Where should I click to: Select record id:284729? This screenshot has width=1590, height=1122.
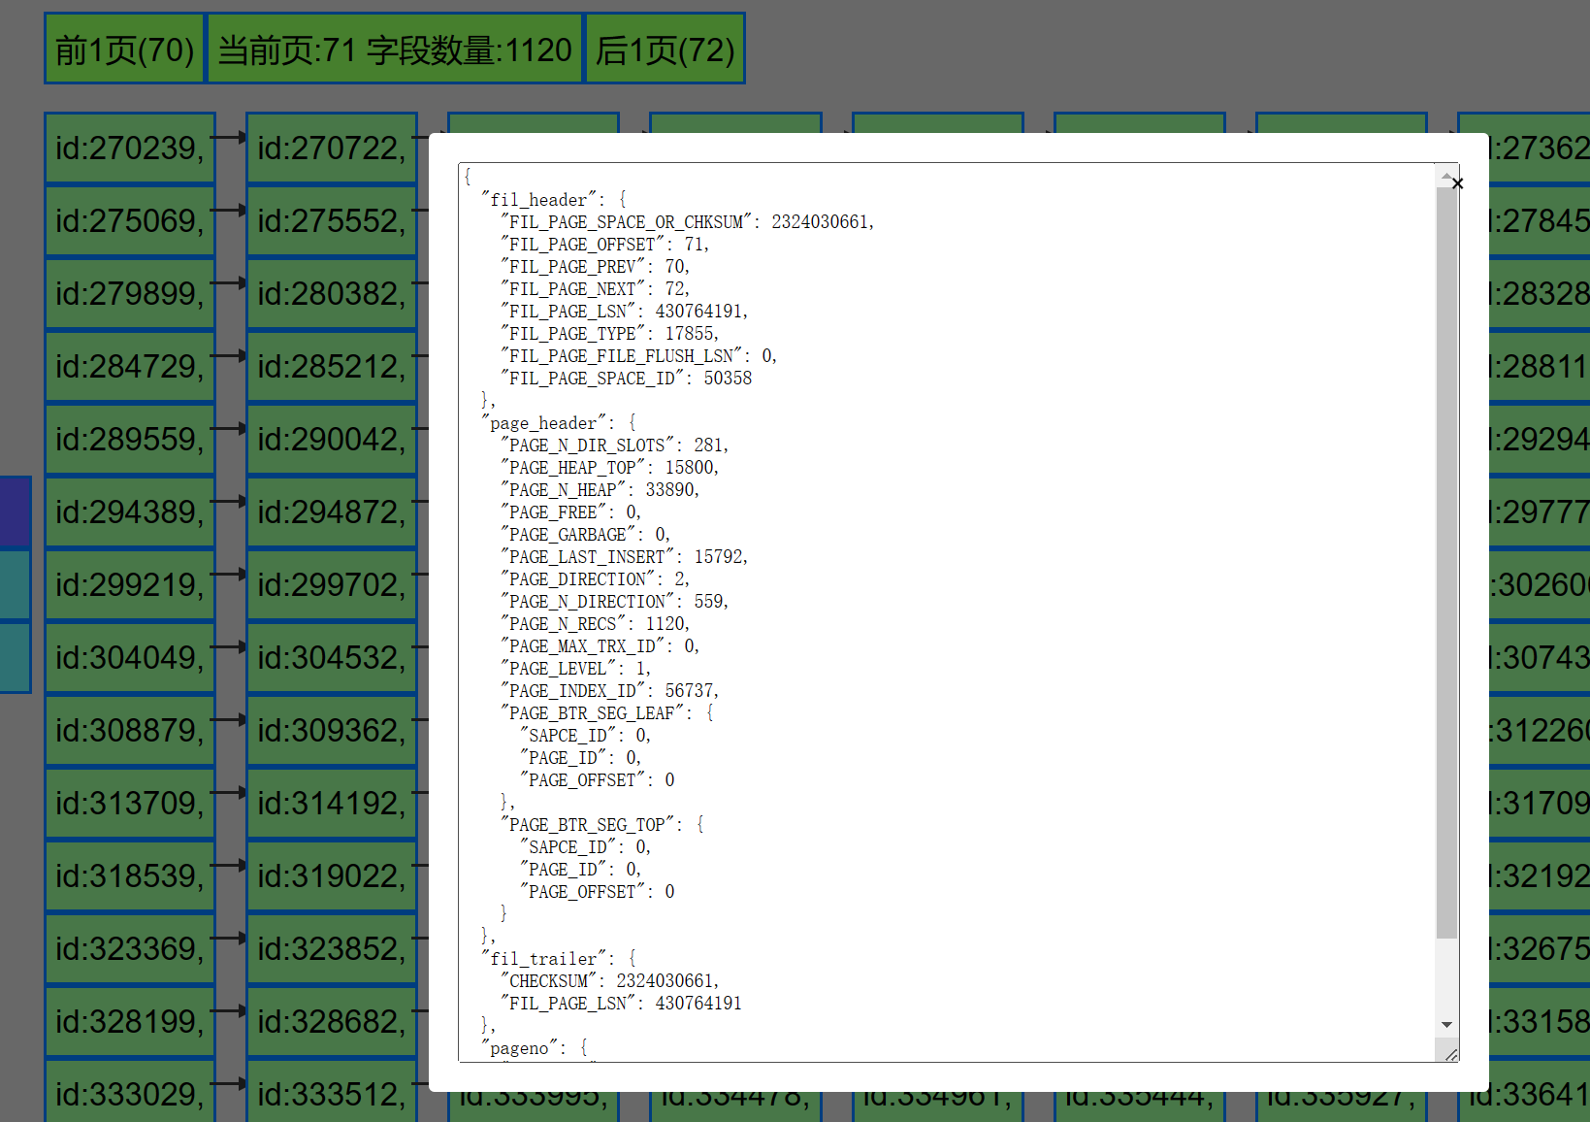(x=130, y=366)
